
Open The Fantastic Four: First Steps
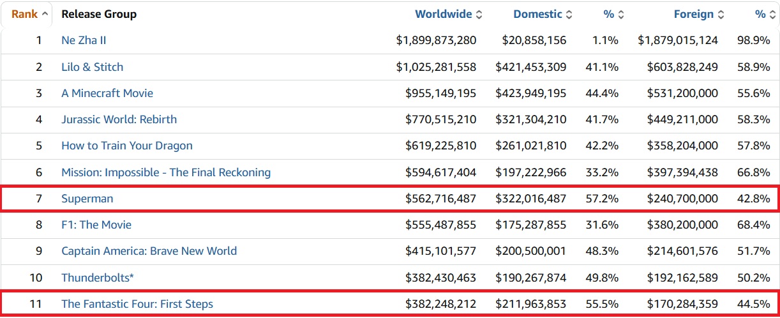137,304
